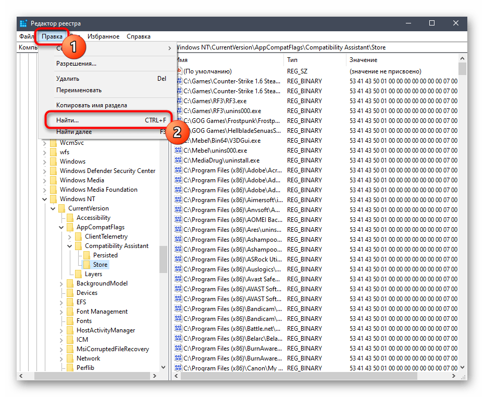Click the Store folder icon

87,265
